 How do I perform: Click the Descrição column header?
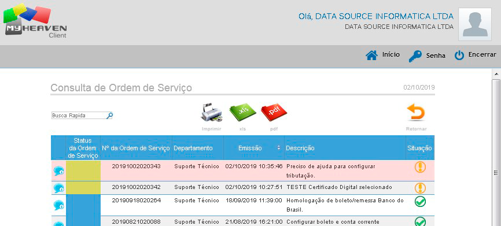(x=300, y=148)
